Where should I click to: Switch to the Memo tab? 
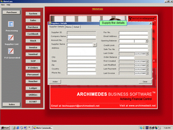[69, 27]
